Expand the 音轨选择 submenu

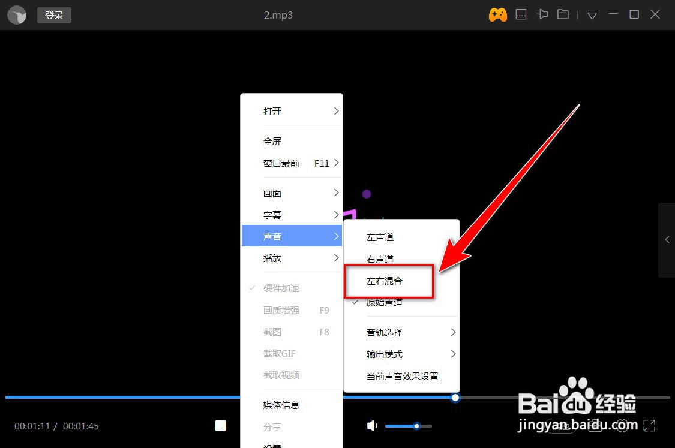pos(385,332)
